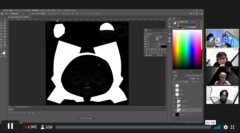Open the Character panel dock icon
This screenshot has width=240, height=133.
[169, 31]
